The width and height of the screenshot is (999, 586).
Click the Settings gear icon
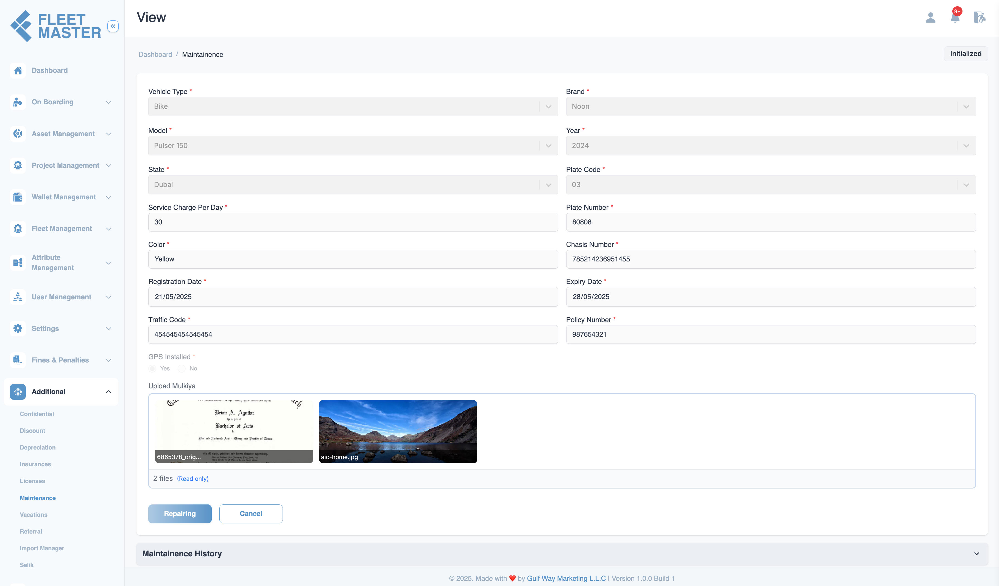(x=18, y=328)
